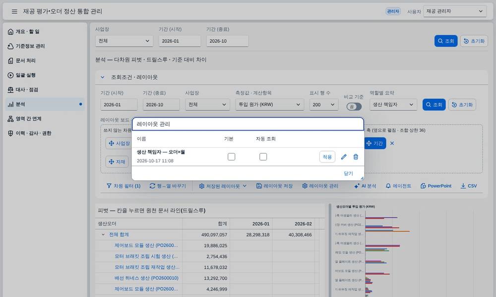Open 일괄 실행 in sidebar
This screenshot has height=297, width=496.
tap(45, 75)
